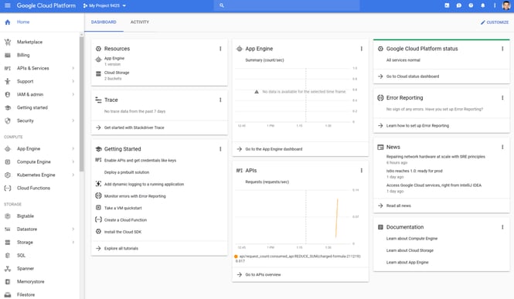Expand App Engine sidebar submenu arrow
Viewport: 514px width, 299px height.
click(x=73, y=148)
